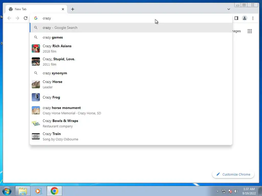Open the tab search chevron
Viewport: 262px width, 196px height.
tap(229, 9)
